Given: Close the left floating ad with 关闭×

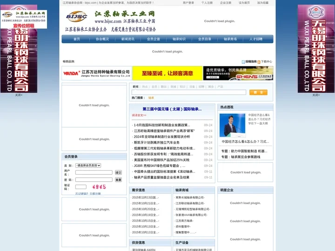Looking at the screenshot, I should click(x=19, y=95).
